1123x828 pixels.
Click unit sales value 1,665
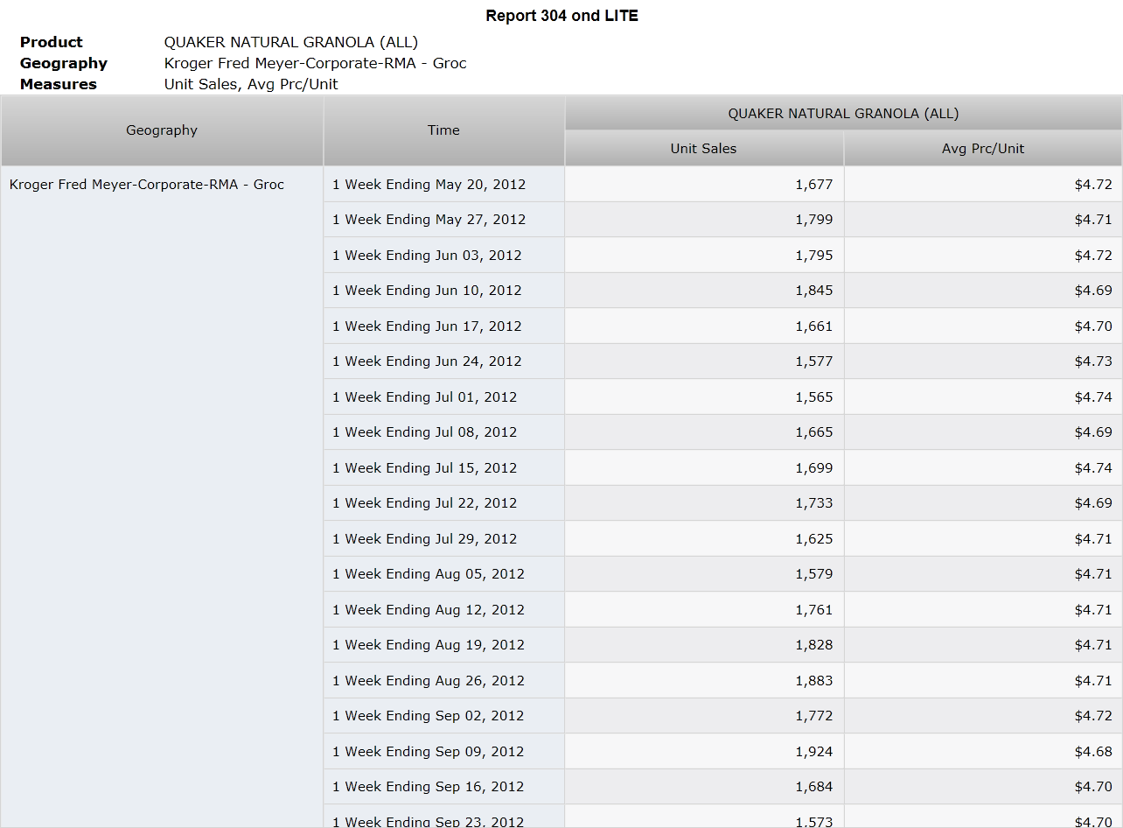coord(814,432)
